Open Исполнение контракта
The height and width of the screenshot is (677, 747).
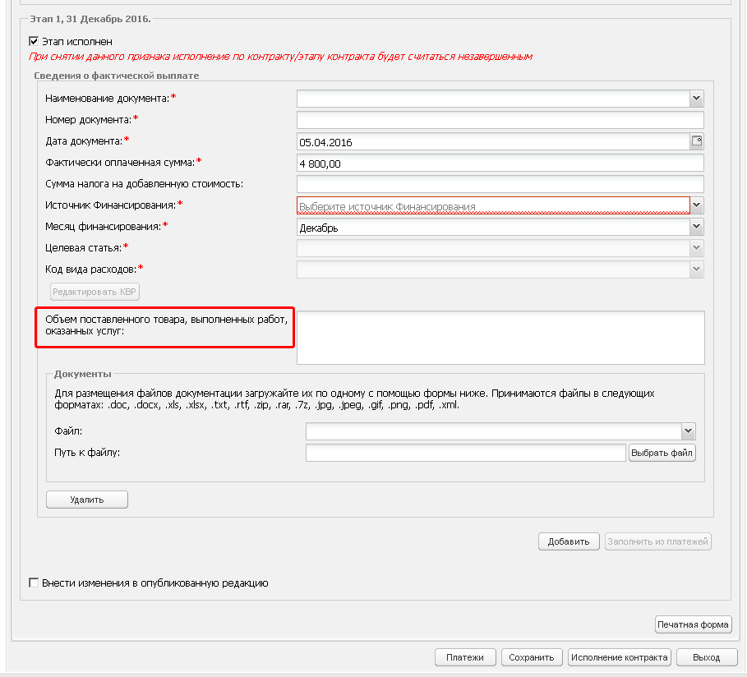620,657
